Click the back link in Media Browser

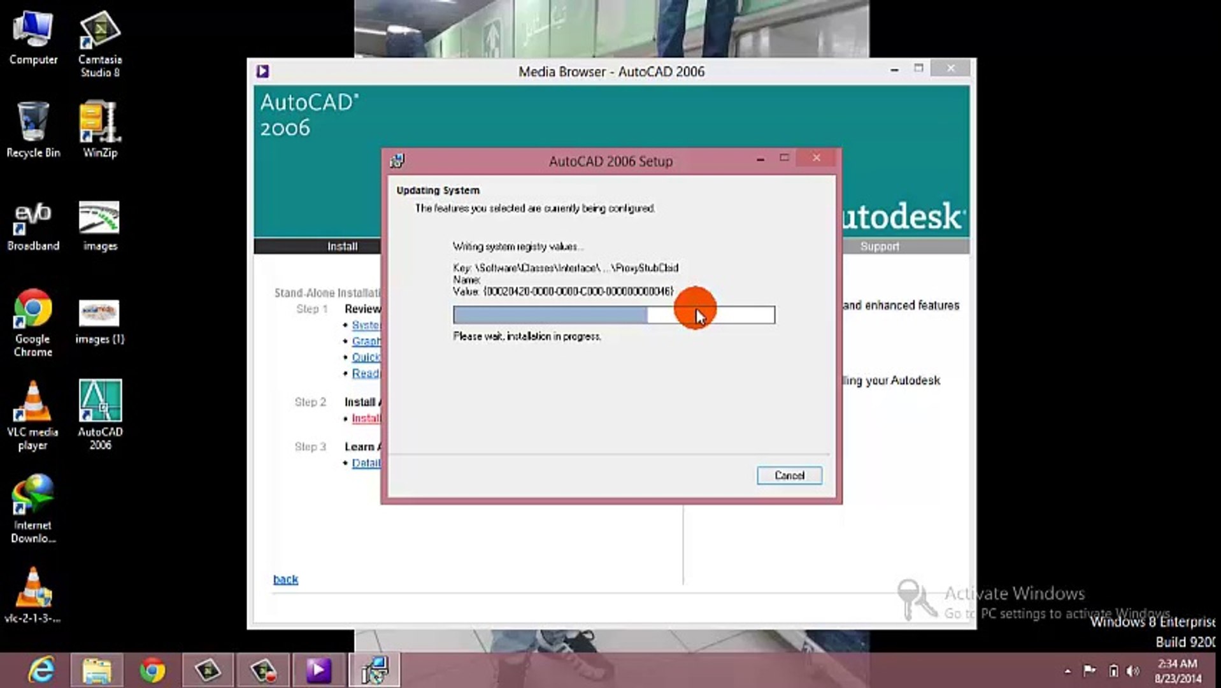(x=285, y=579)
